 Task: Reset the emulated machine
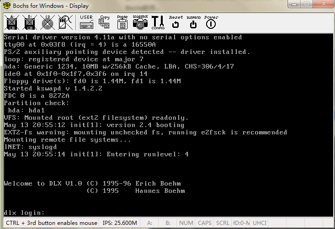pyautogui.click(x=175, y=22)
